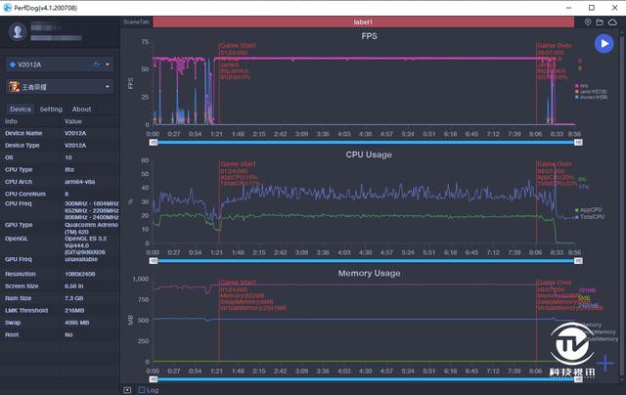The width and height of the screenshot is (626, 395).
Task: Click the PerfDog logo in title bar
Action: pos(7,8)
